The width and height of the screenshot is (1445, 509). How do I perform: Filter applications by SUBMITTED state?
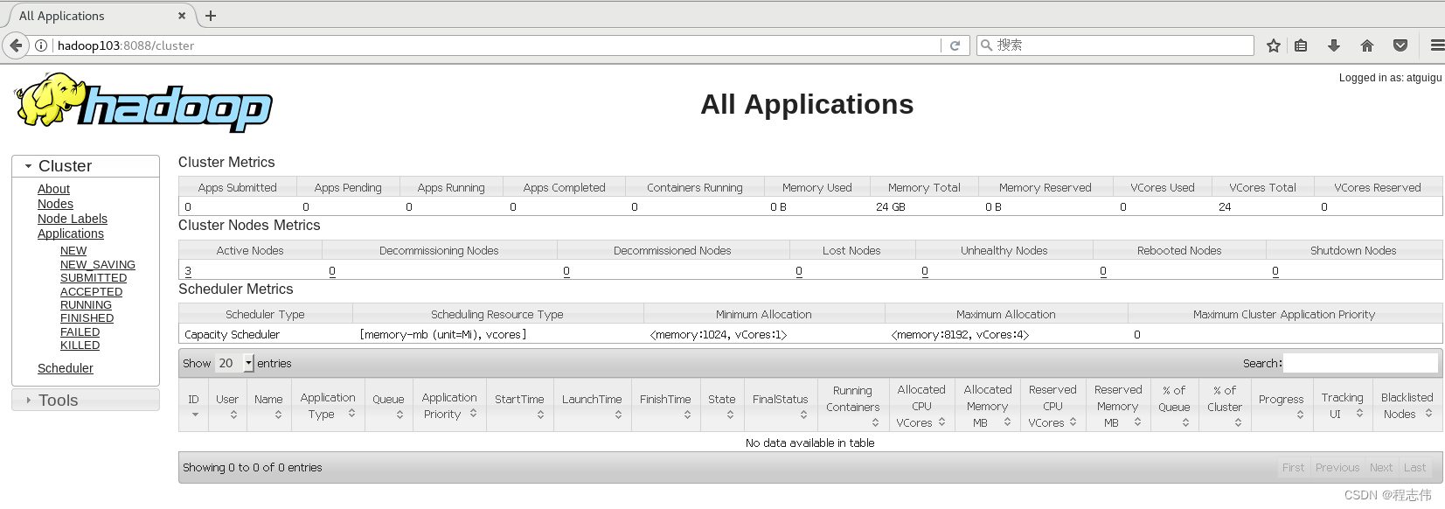point(94,278)
